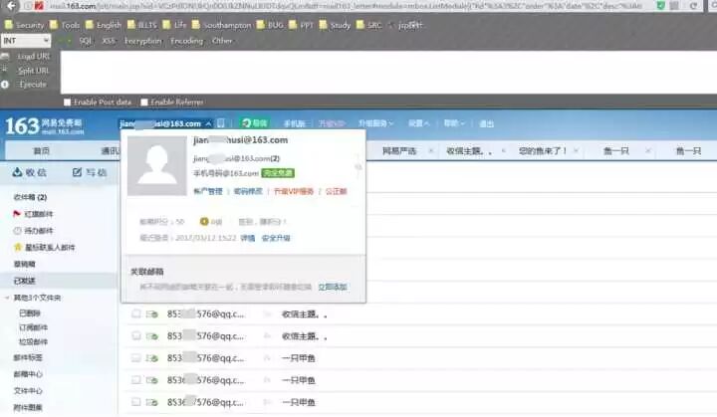Click the green 易信 button
This screenshot has width=717, height=417.
pos(255,123)
